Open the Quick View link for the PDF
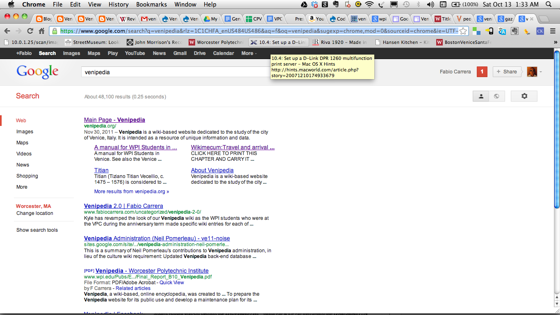This screenshot has height=315, width=560. click(172, 283)
